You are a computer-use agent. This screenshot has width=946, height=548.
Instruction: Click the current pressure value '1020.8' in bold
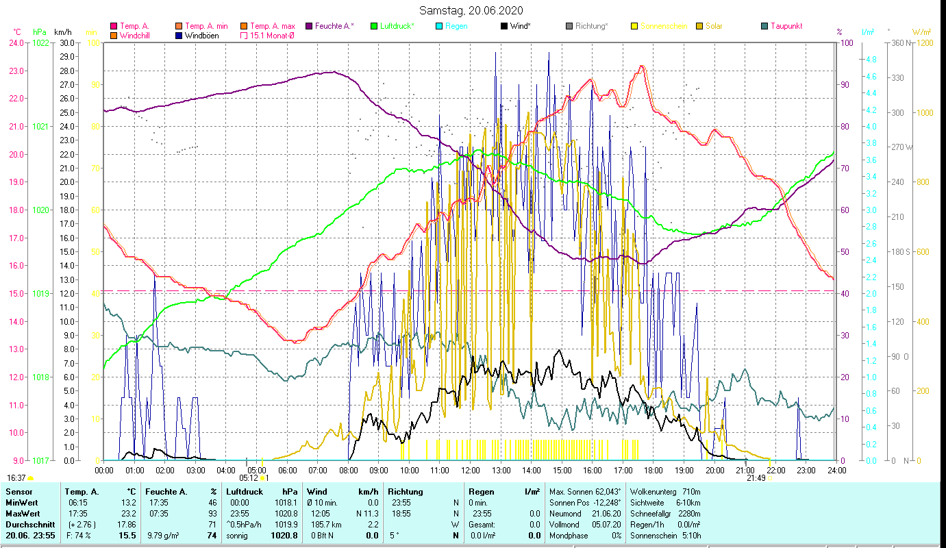pos(285,536)
